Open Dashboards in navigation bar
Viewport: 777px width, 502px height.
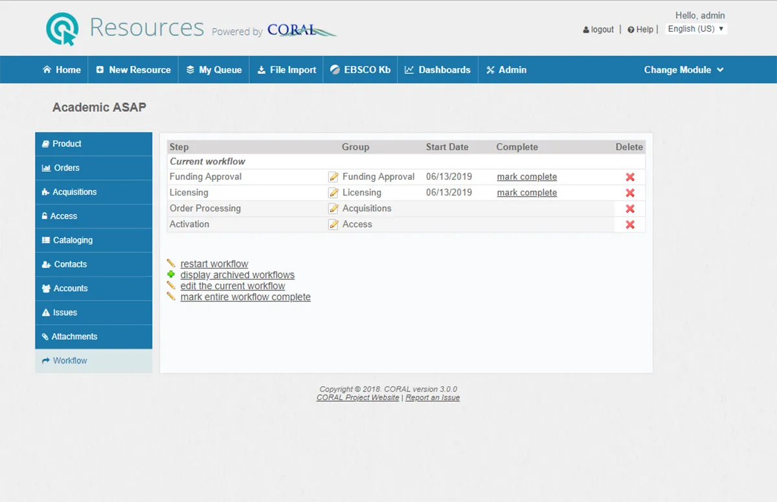coord(438,70)
